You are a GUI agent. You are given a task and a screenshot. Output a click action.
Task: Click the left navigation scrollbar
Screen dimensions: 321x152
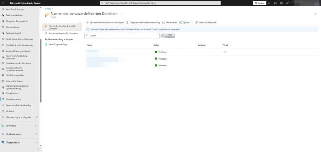point(41,70)
